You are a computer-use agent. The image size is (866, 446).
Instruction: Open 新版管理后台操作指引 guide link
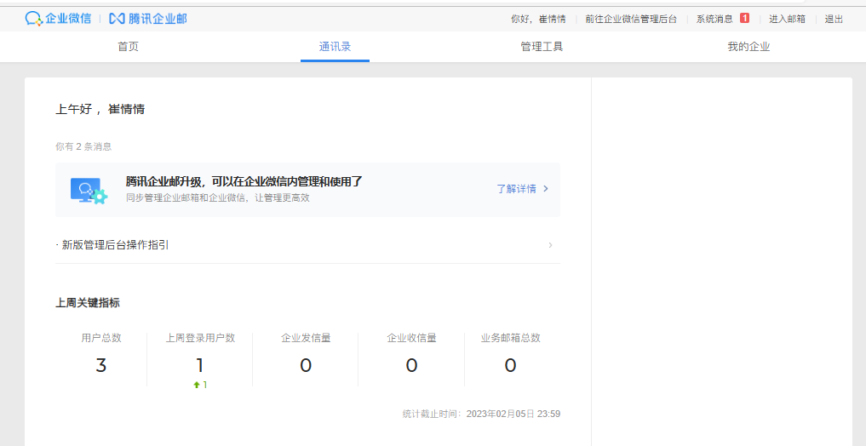pos(115,245)
